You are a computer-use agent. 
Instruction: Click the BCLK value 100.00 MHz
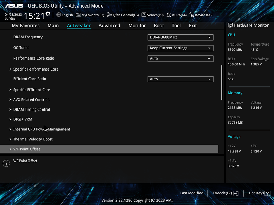(236, 64)
